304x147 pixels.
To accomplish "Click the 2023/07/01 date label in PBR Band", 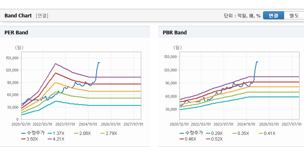I will point(224,124).
